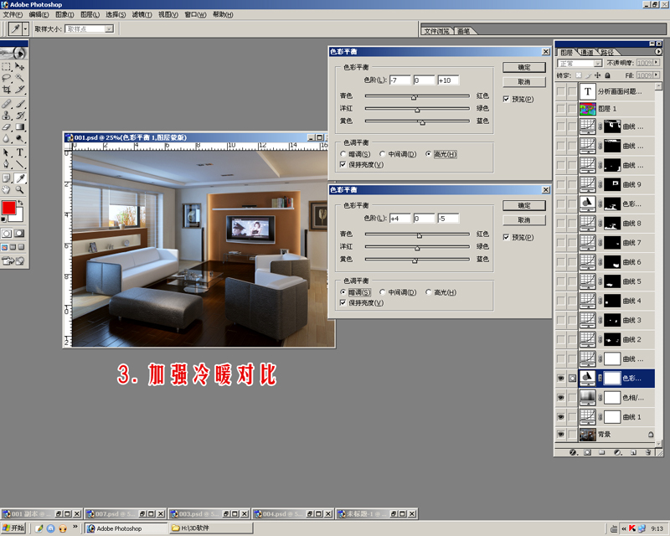
Task: Click yellow-blue slider handle in lower dialog
Action: pyautogui.click(x=415, y=260)
